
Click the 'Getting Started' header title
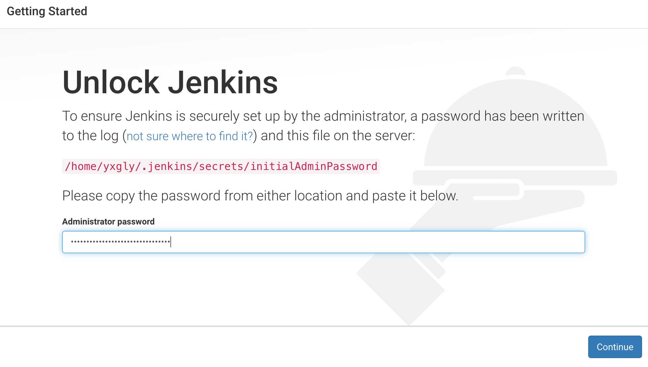[x=47, y=11]
